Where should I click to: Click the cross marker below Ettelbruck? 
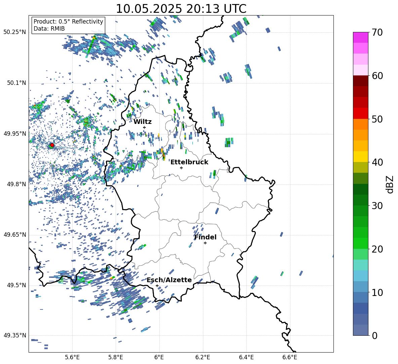(x=181, y=168)
